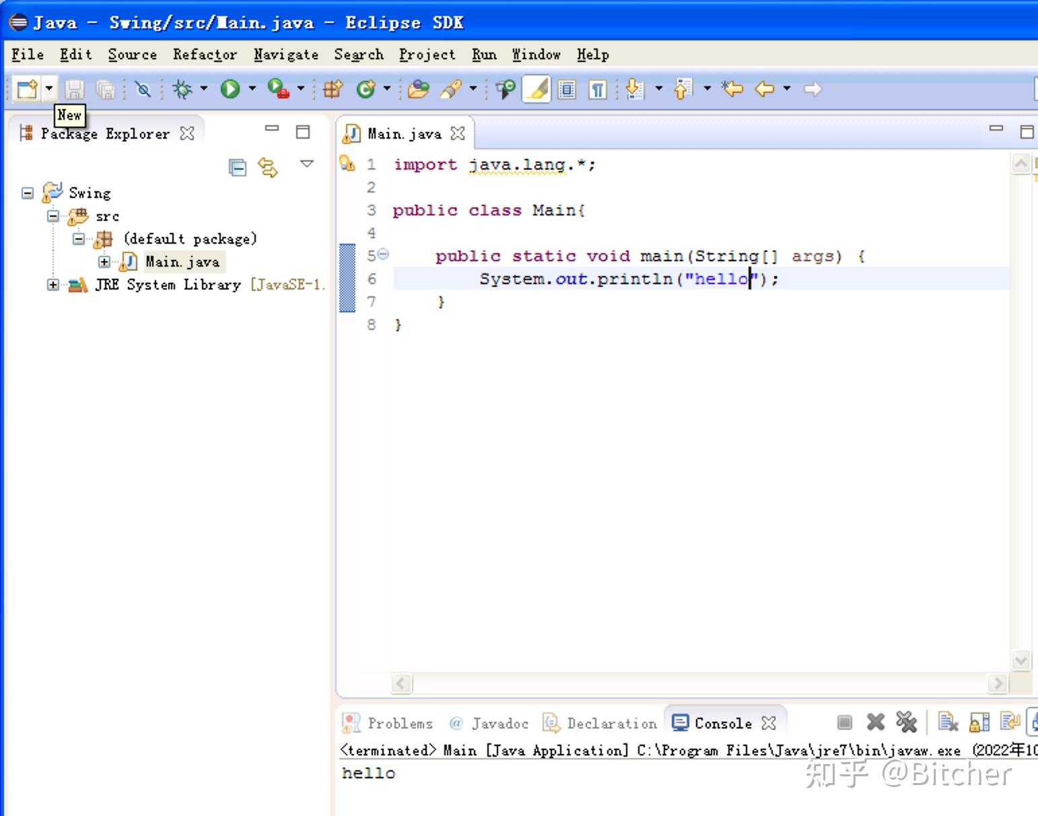The width and height of the screenshot is (1038, 816).
Task: Toggle Mark Occurrences highlighter icon
Action: pos(537,89)
